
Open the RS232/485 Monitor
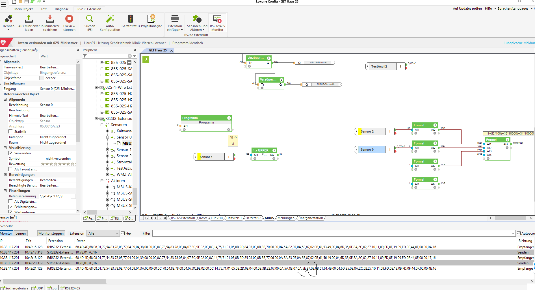[x=217, y=19]
